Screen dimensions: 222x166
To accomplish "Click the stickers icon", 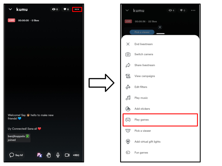I will pos(128,109).
